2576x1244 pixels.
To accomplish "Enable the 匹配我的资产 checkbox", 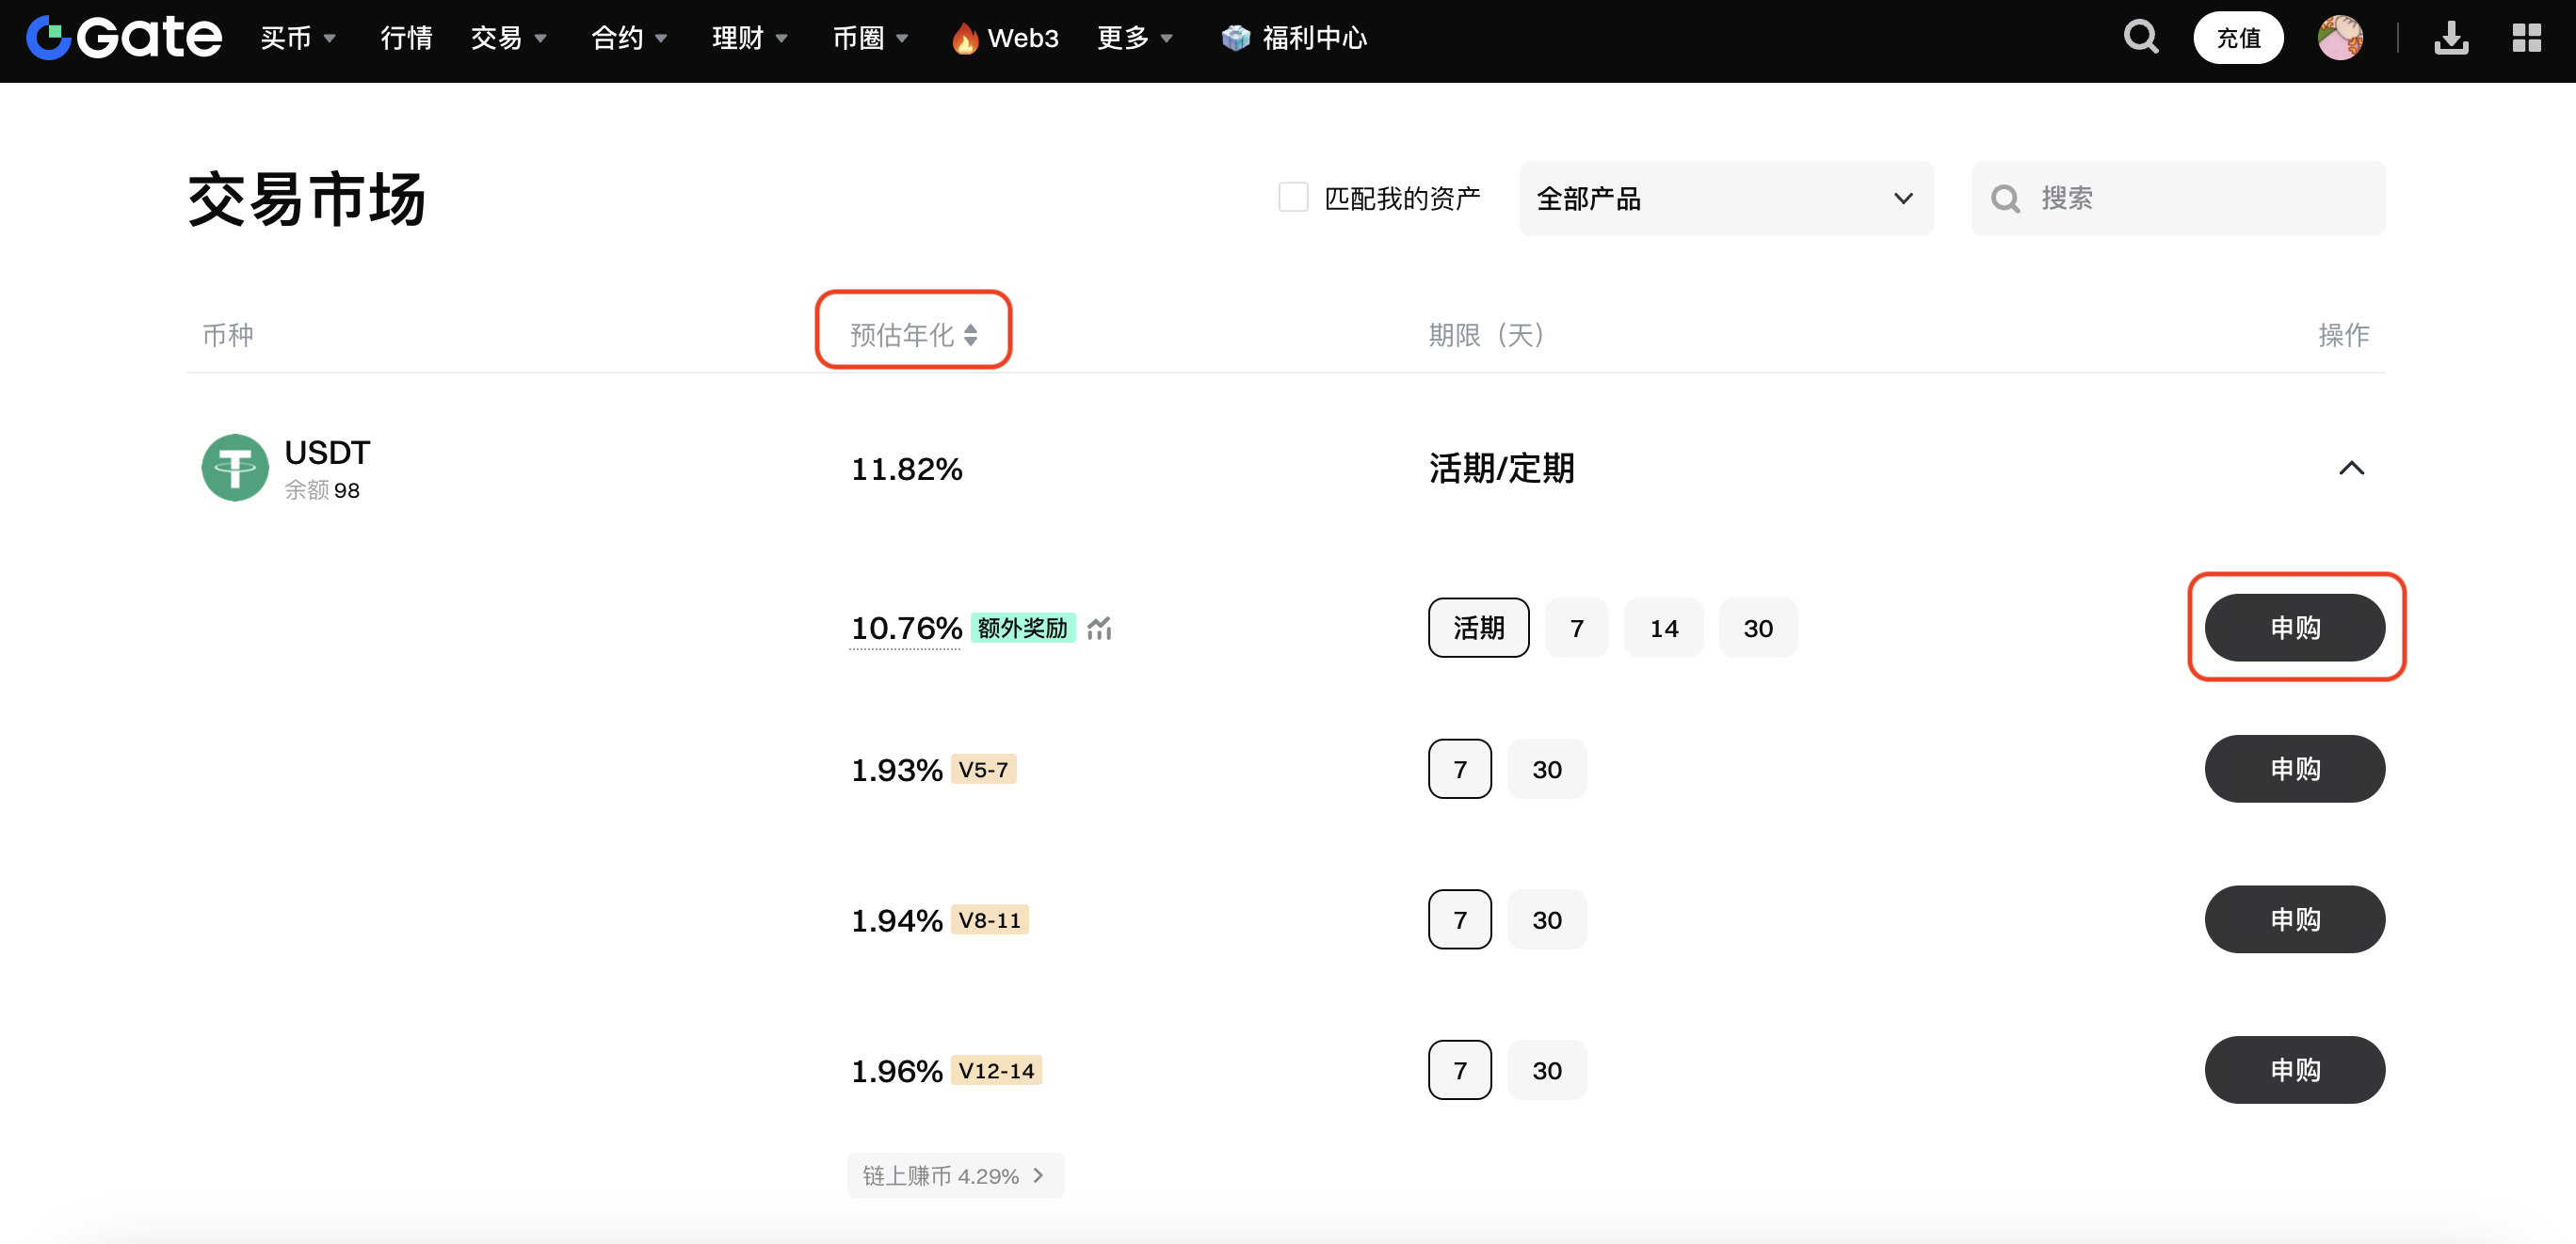I will (x=1293, y=198).
